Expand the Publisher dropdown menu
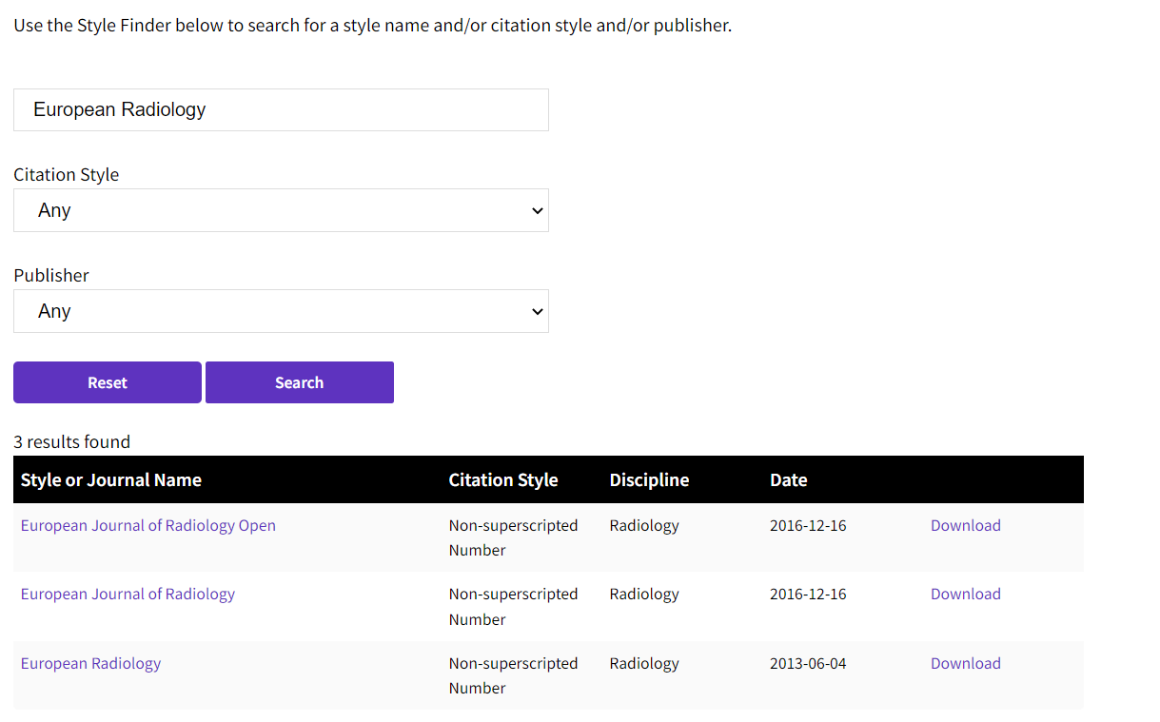This screenshot has width=1160, height=722. 281,311
